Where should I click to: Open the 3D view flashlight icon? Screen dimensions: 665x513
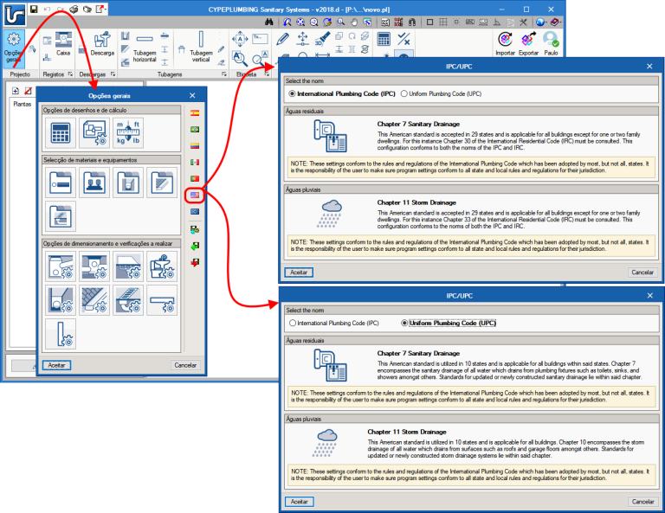pyautogui.click(x=322, y=39)
